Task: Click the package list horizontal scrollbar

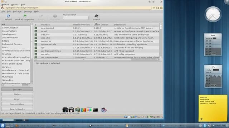Action: (x=97, y=59)
